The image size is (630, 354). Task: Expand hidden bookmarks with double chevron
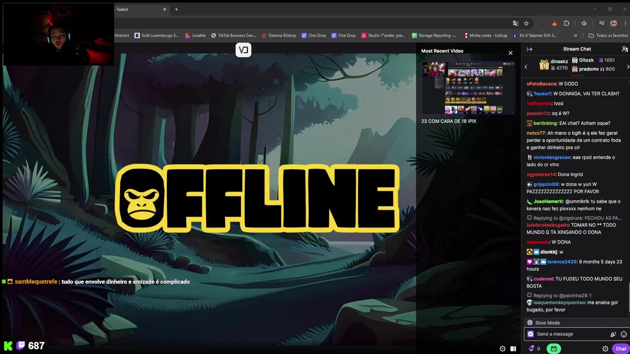[575, 35]
